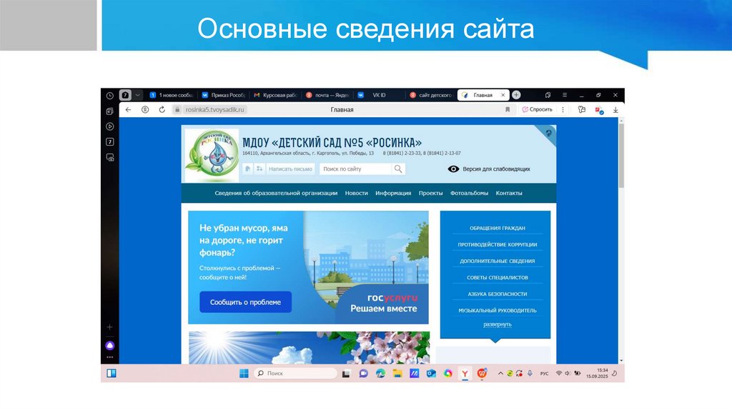This screenshot has height=410, width=732.
Task: Switch to the 'сайт детского' tab
Action: (x=431, y=95)
